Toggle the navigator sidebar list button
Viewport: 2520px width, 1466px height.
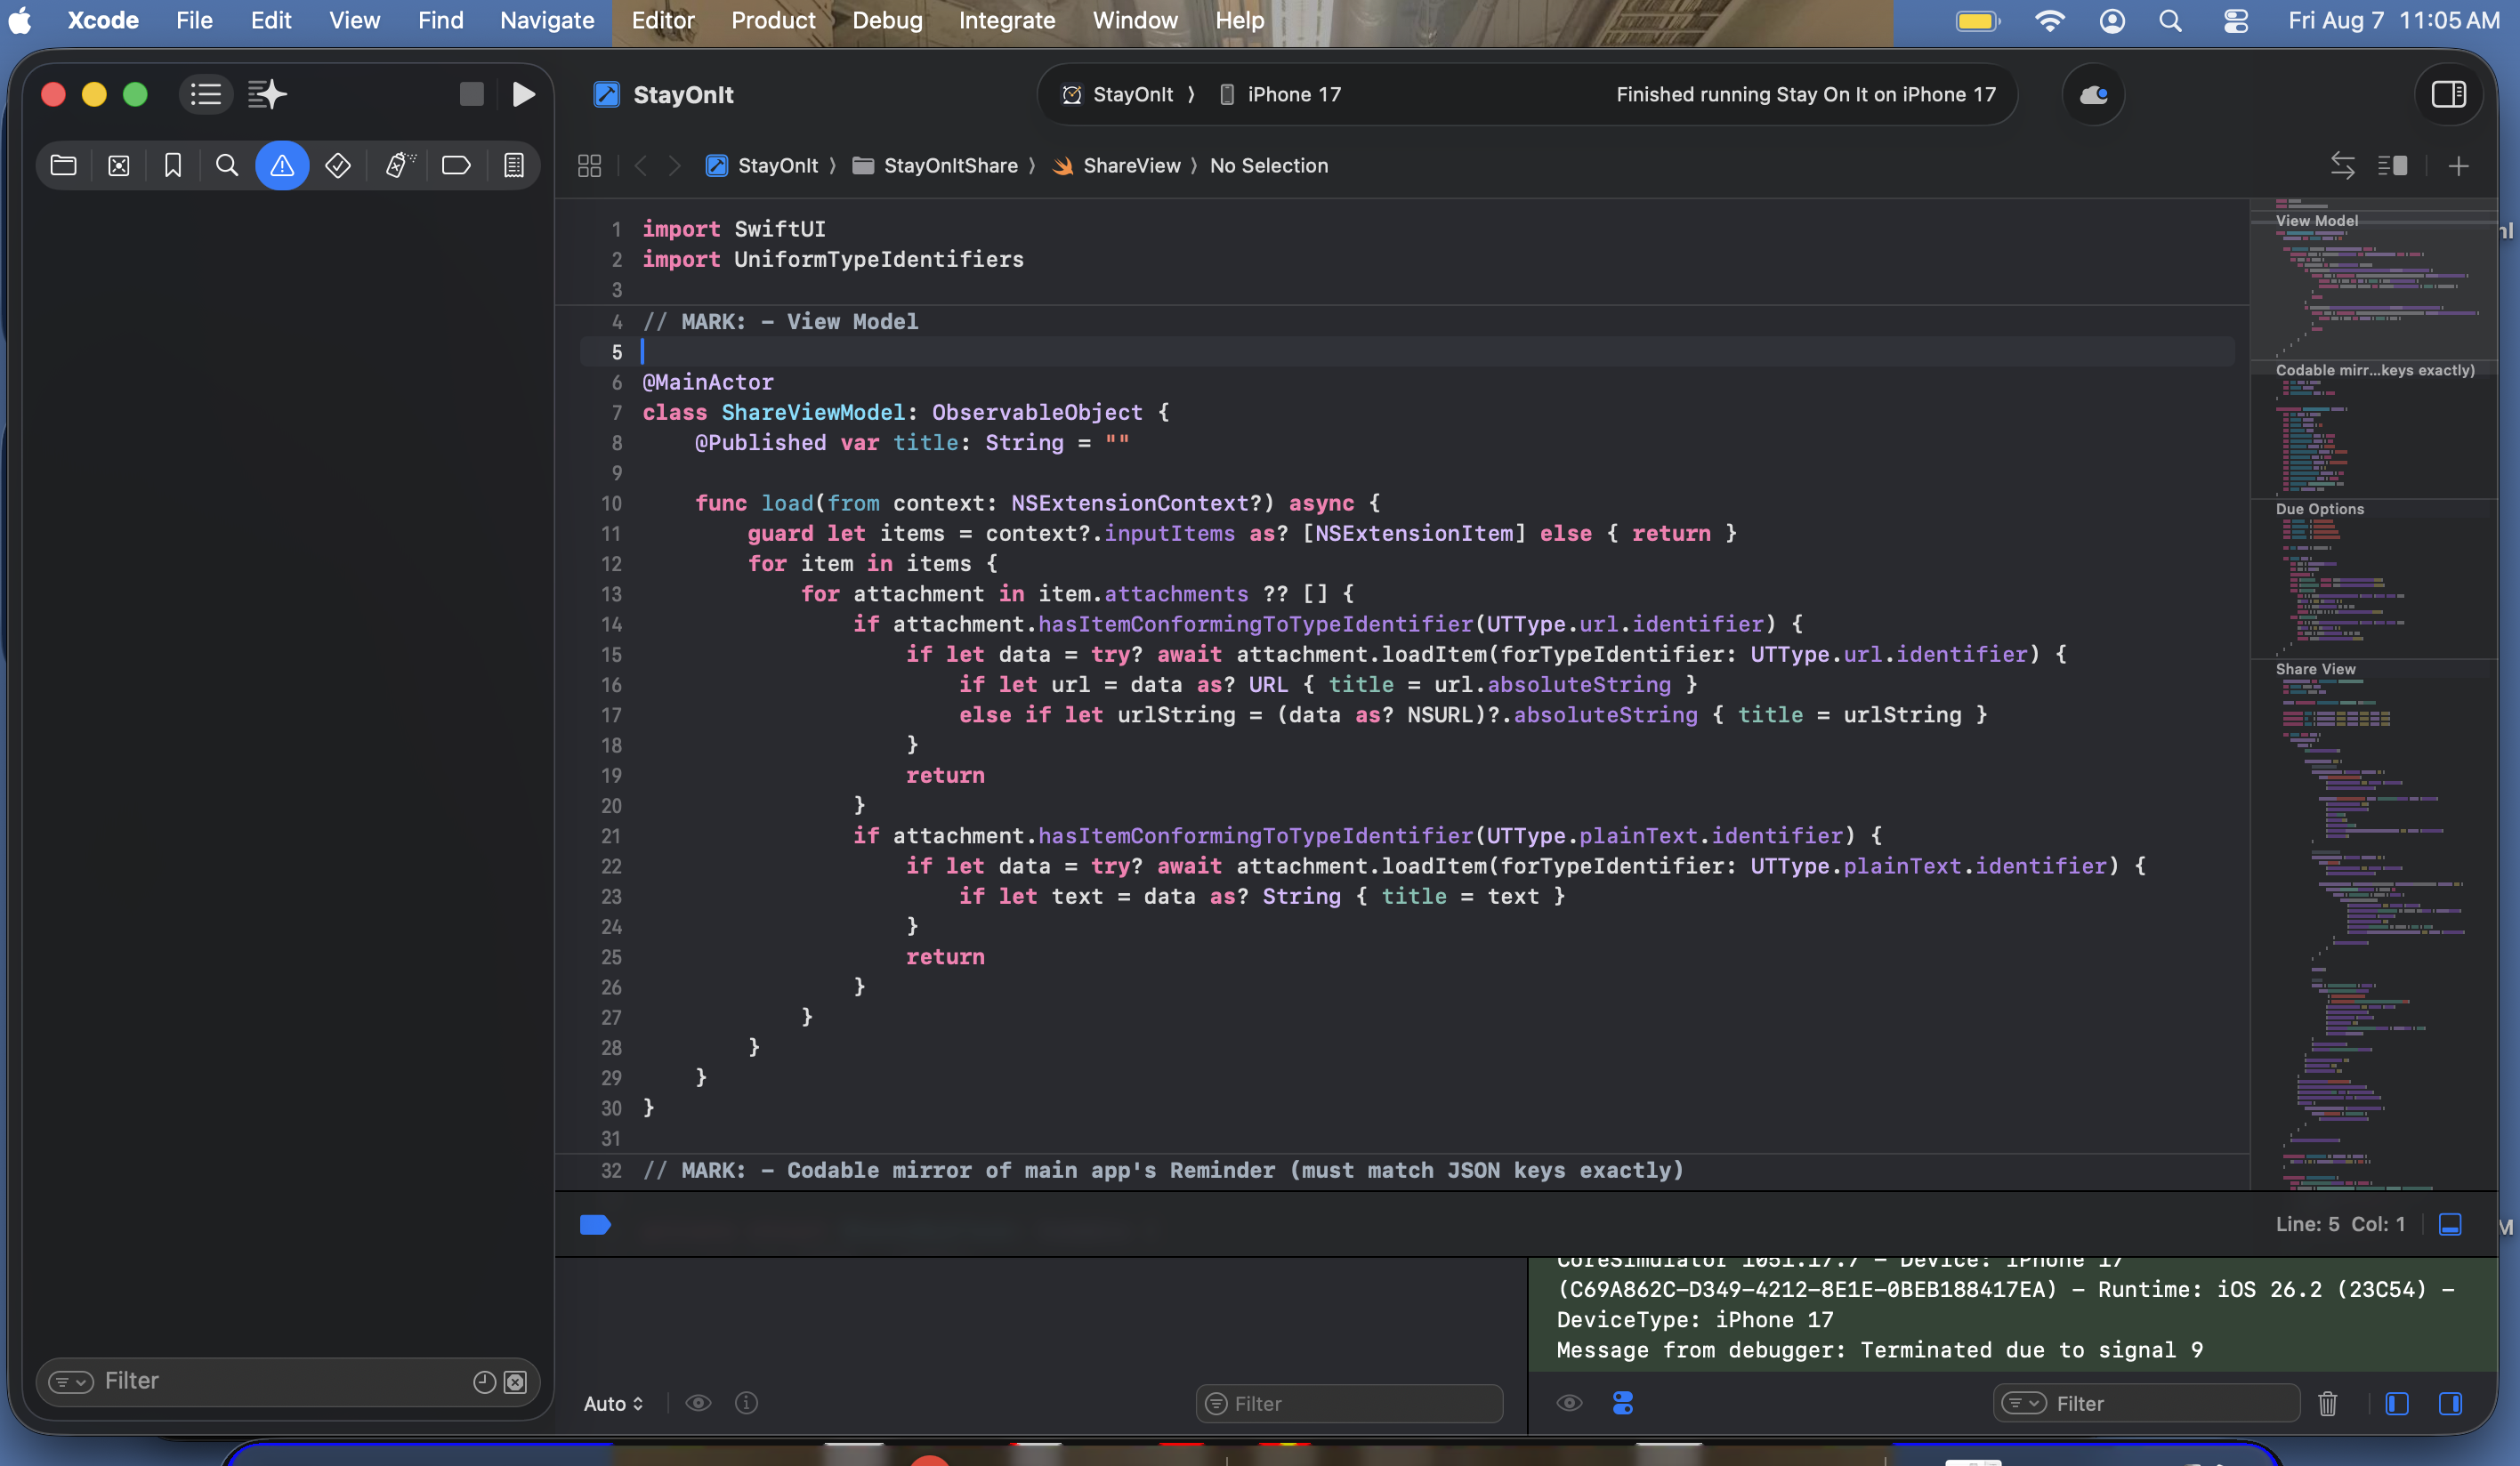tap(206, 94)
